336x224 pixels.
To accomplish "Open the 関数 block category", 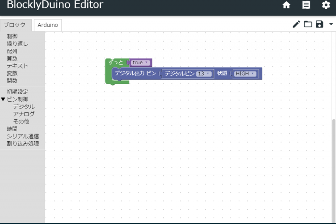I will [x=12, y=81].
